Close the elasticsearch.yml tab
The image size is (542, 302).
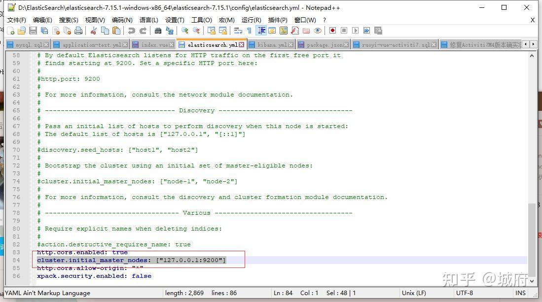242,45
